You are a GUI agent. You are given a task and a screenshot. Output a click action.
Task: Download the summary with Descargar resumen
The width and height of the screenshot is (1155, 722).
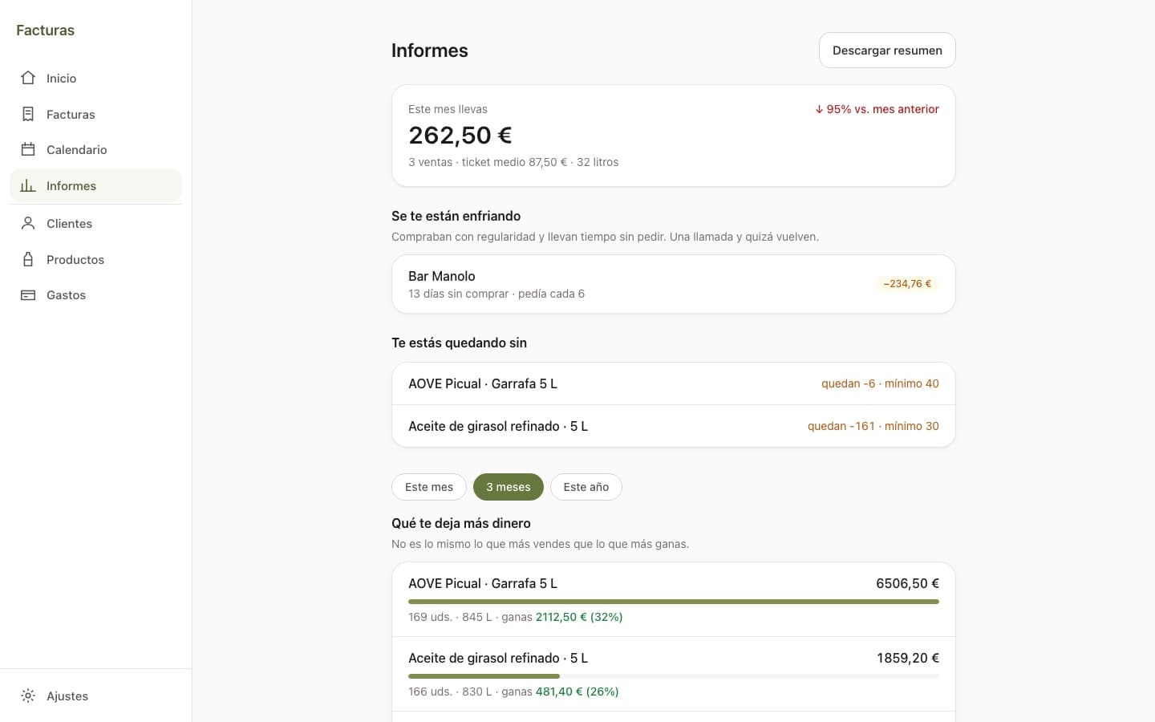pos(887,50)
